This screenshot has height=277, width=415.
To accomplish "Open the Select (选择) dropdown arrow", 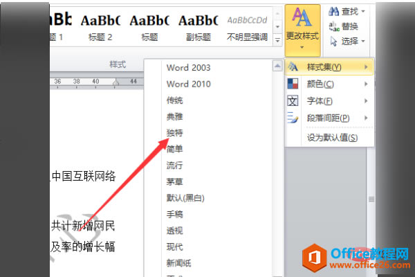I will 363,41.
